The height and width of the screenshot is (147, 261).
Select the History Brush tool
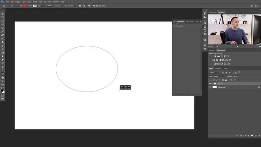tap(2, 45)
